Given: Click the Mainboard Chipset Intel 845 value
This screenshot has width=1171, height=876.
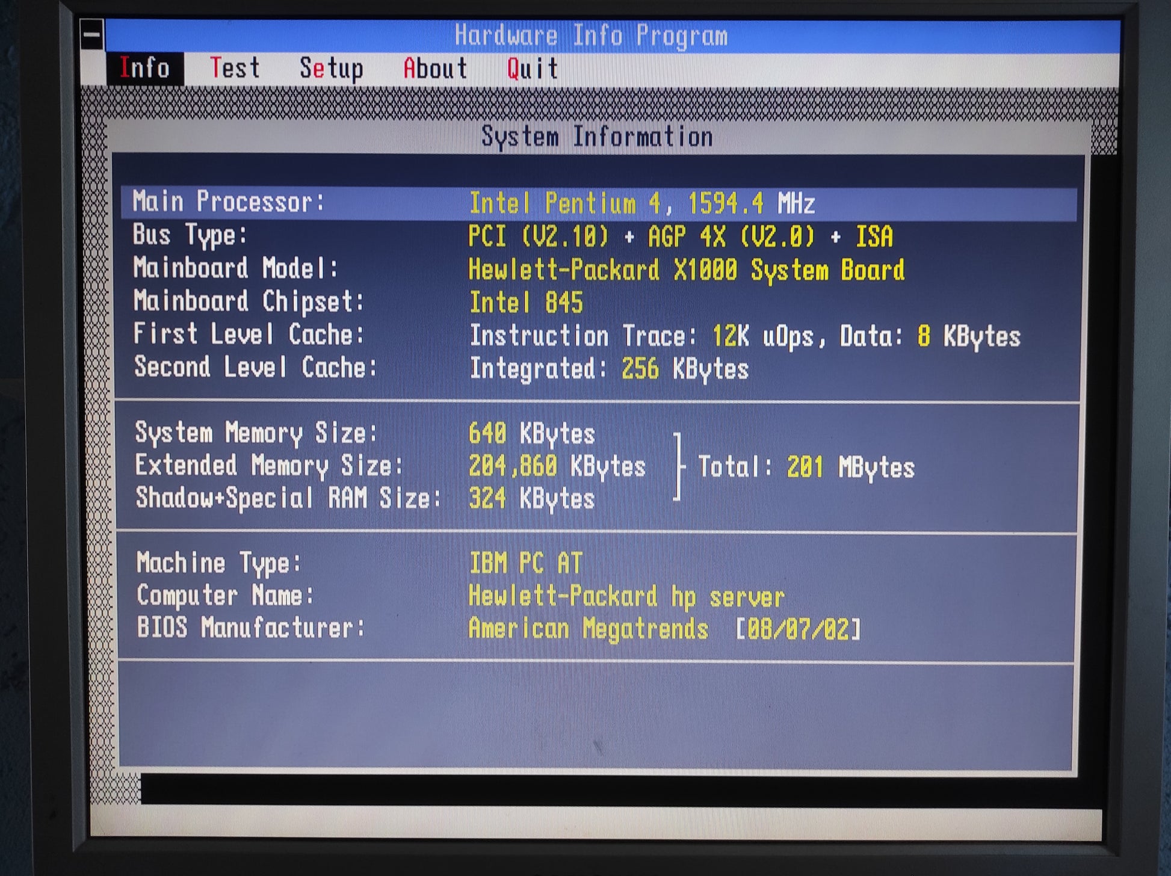Looking at the screenshot, I should pyautogui.click(x=526, y=303).
